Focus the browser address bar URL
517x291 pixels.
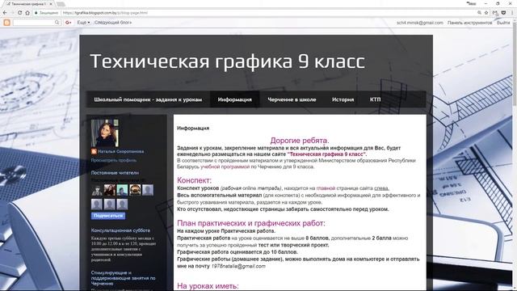(x=105, y=13)
